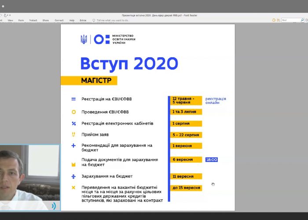Click the yellow 'МАГІСТР' label

(x=89, y=81)
